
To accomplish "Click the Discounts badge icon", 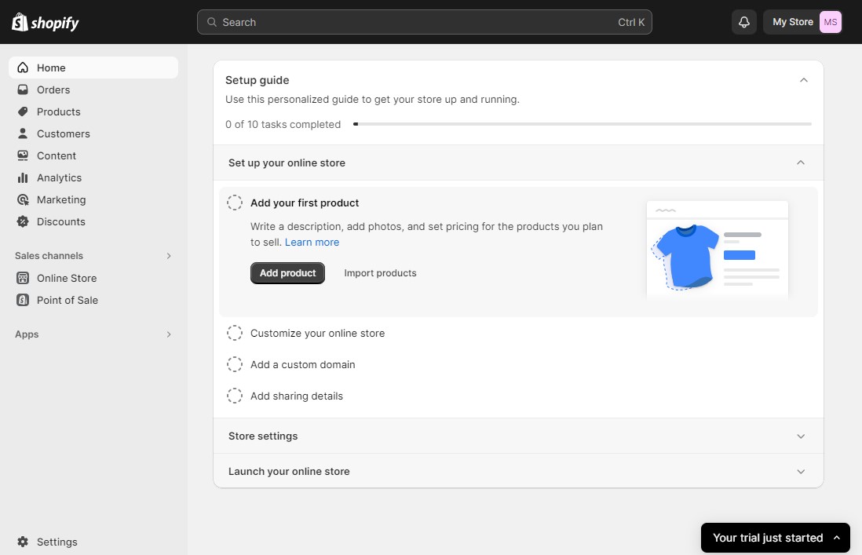I will [x=23, y=221].
